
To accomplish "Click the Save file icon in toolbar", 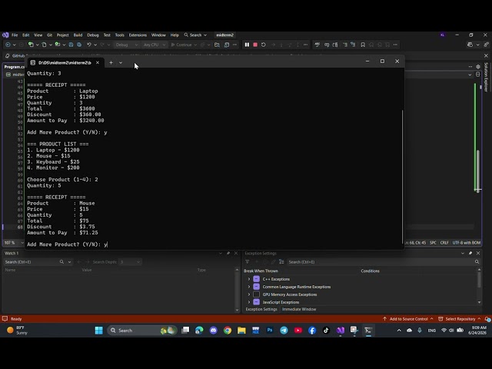I will coord(71,45).
